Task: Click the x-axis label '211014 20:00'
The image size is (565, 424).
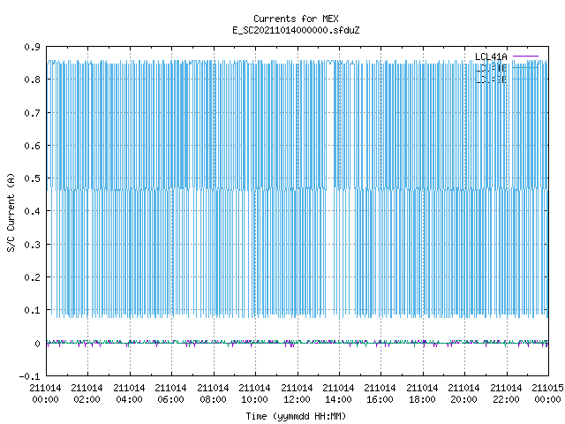Action: click(463, 394)
